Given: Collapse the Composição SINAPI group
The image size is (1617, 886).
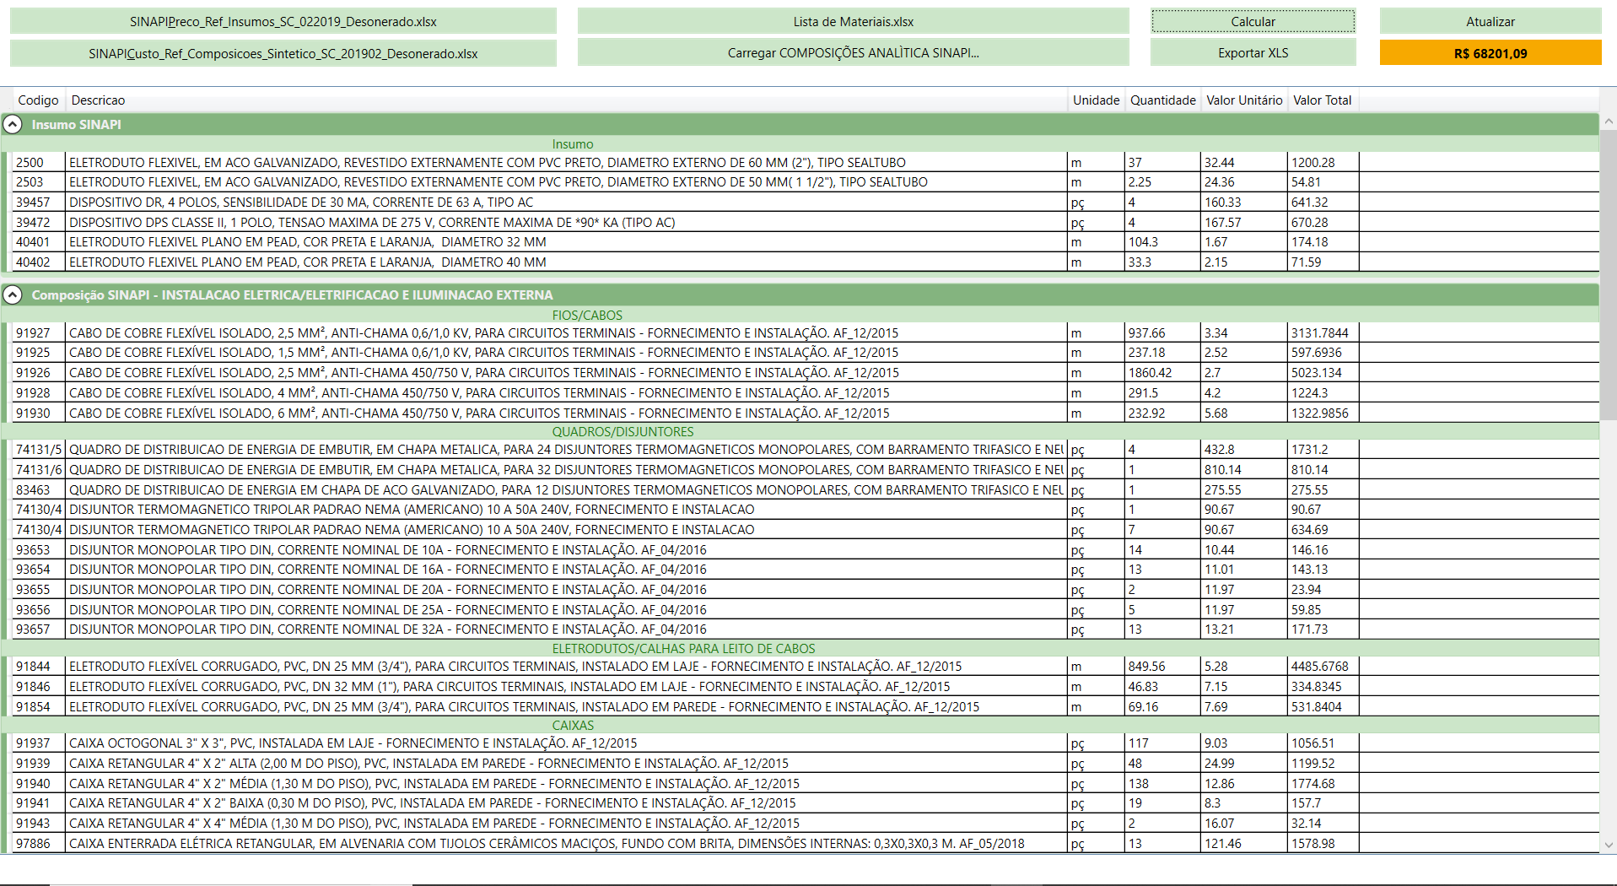Looking at the screenshot, I should pyautogui.click(x=13, y=295).
